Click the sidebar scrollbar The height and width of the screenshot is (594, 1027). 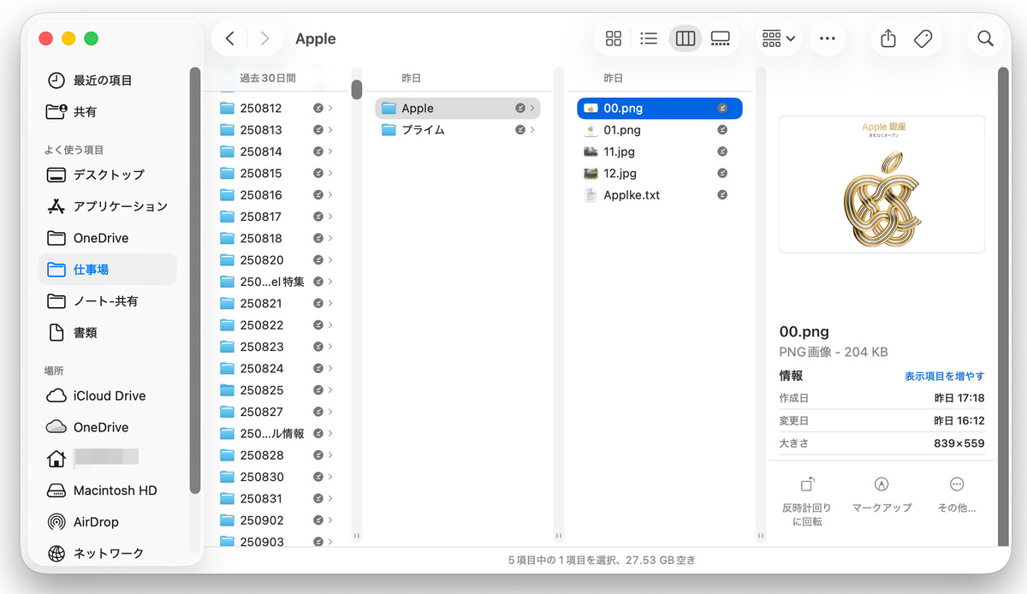(195, 281)
